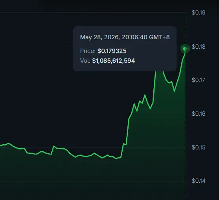Click the $0.18 price axis label
Image resolution: width=219 pixels, height=200 pixels.
point(199,47)
